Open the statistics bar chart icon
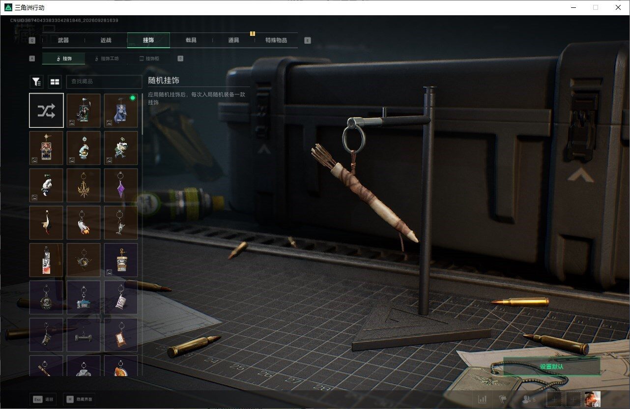This screenshot has height=409, width=630. 483,399
